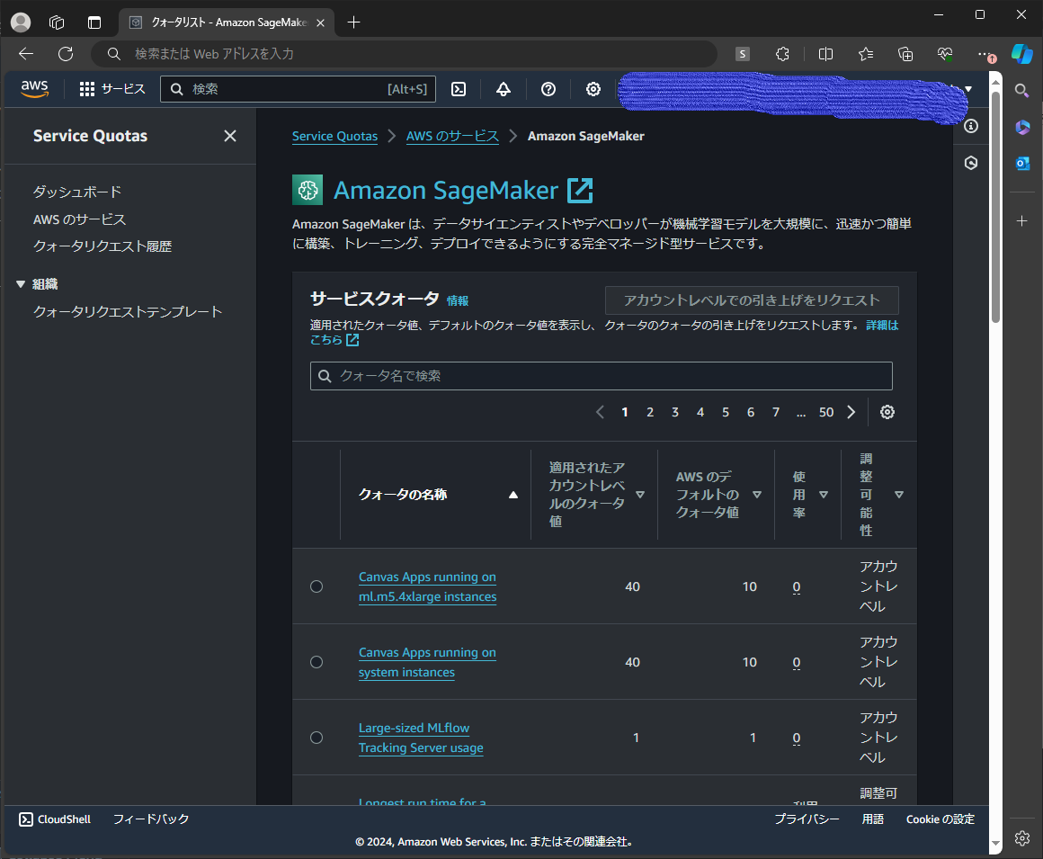The height and width of the screenshot is (859, 1043).
Task: Open the サービス grid menu
Action: point(111,89)
